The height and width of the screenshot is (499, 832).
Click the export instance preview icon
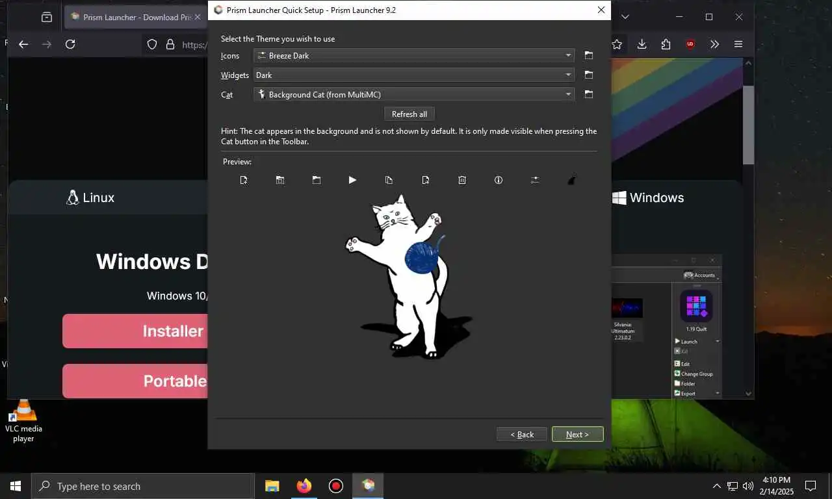(426, 180)
